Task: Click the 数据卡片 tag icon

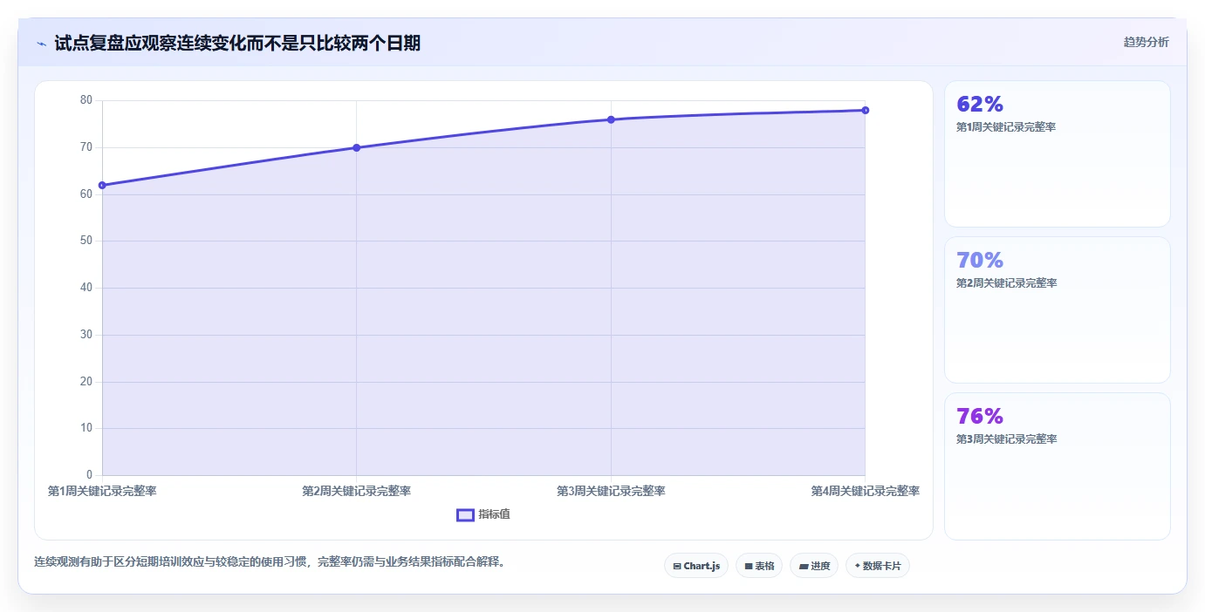Action: (x=857, y=566)
